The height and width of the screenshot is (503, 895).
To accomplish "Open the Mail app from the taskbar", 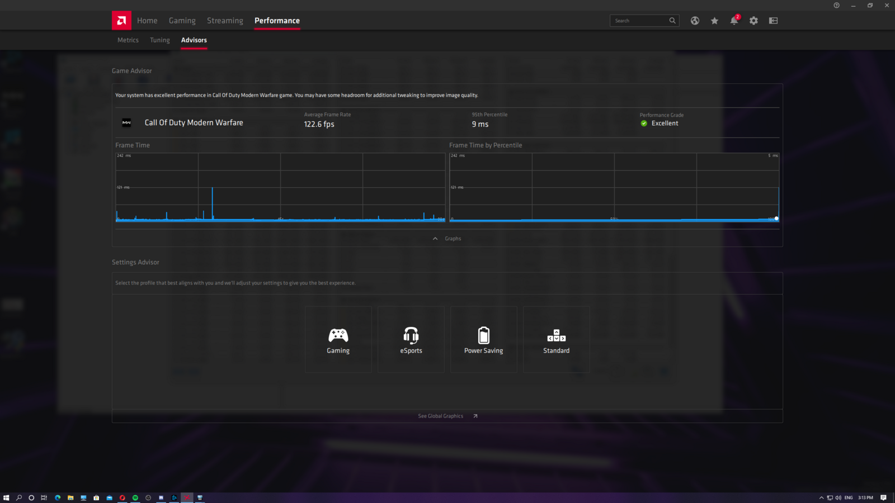I will 109,497.
